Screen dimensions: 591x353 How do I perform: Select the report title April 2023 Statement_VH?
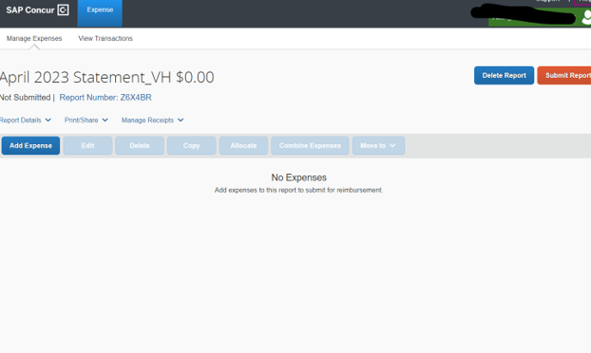tap(86, 78)
